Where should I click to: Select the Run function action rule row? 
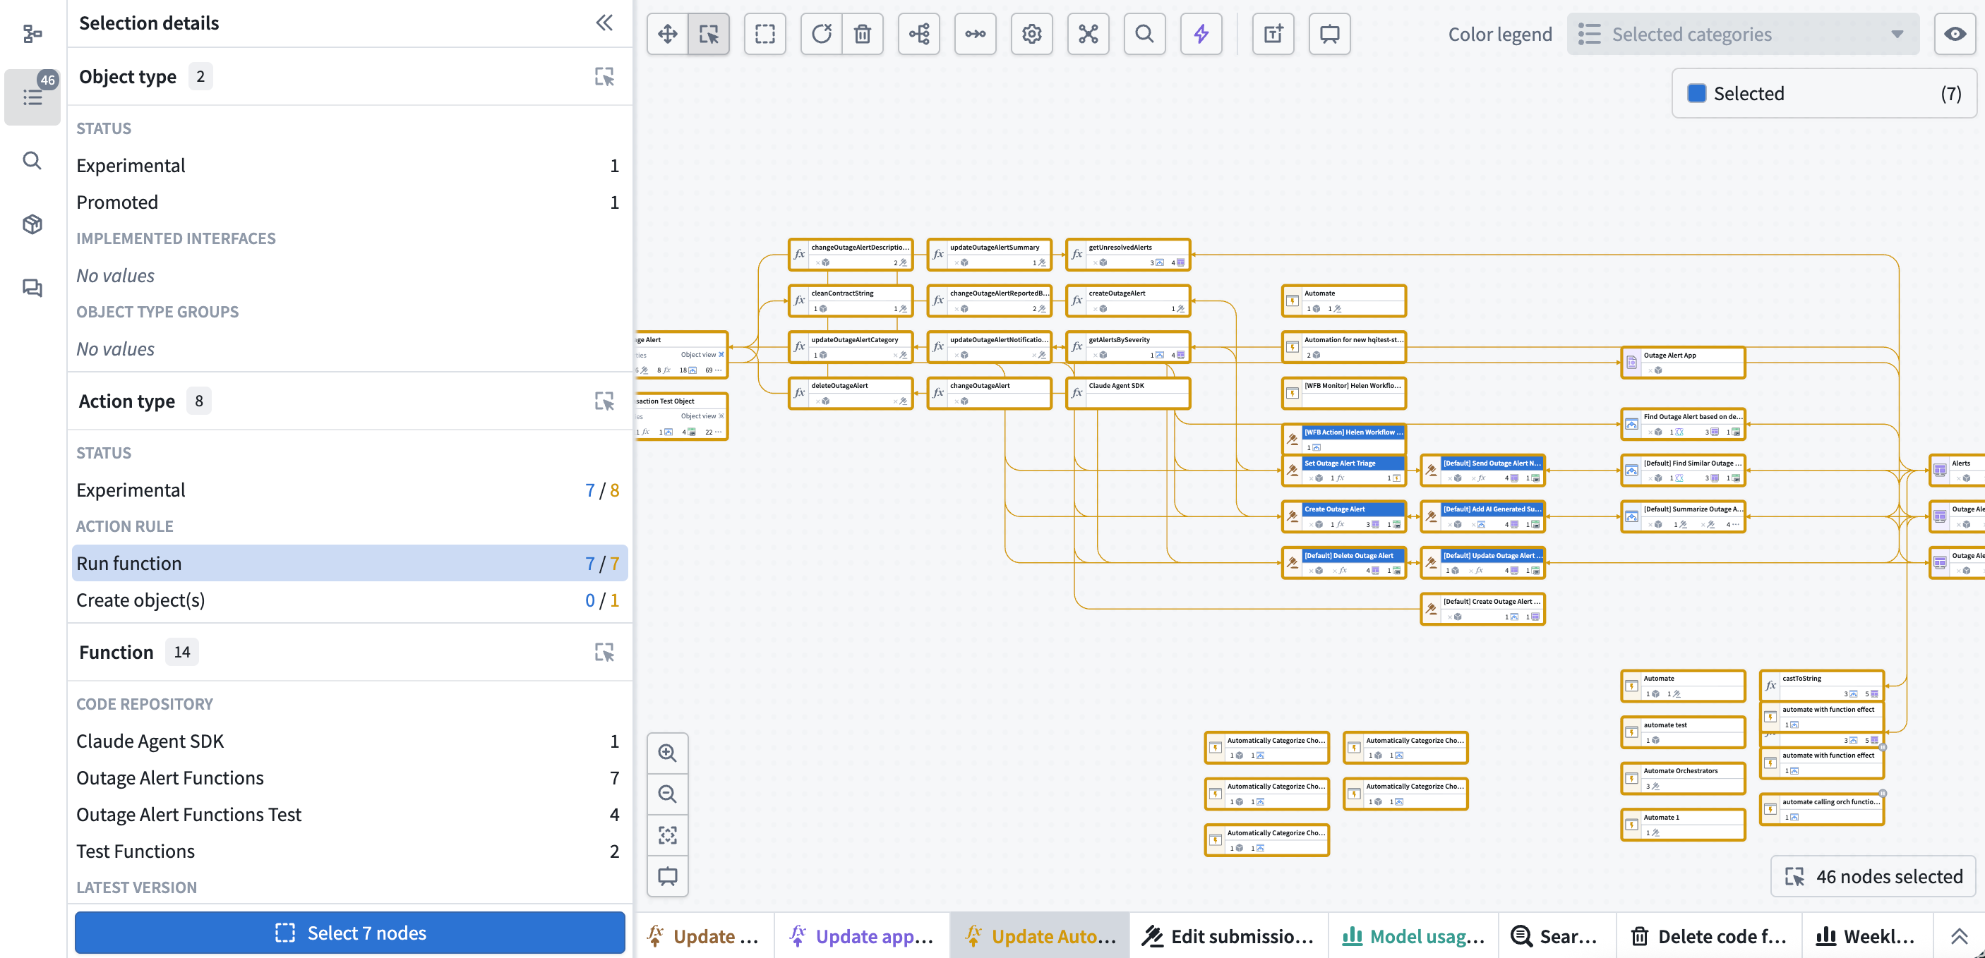click(350, 563)
